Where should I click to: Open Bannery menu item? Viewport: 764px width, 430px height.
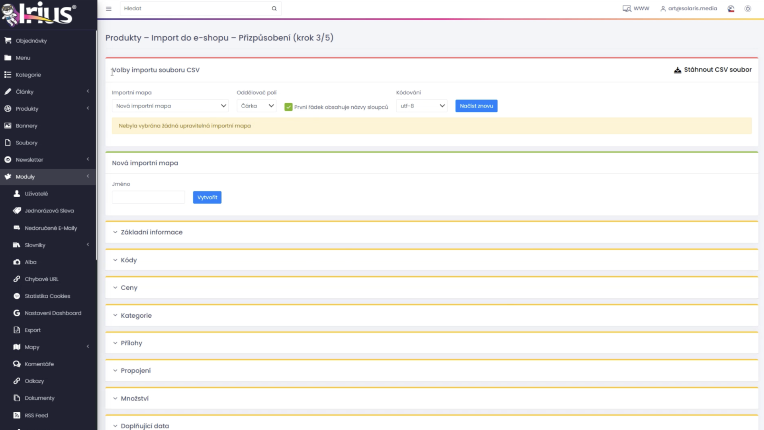48,125
